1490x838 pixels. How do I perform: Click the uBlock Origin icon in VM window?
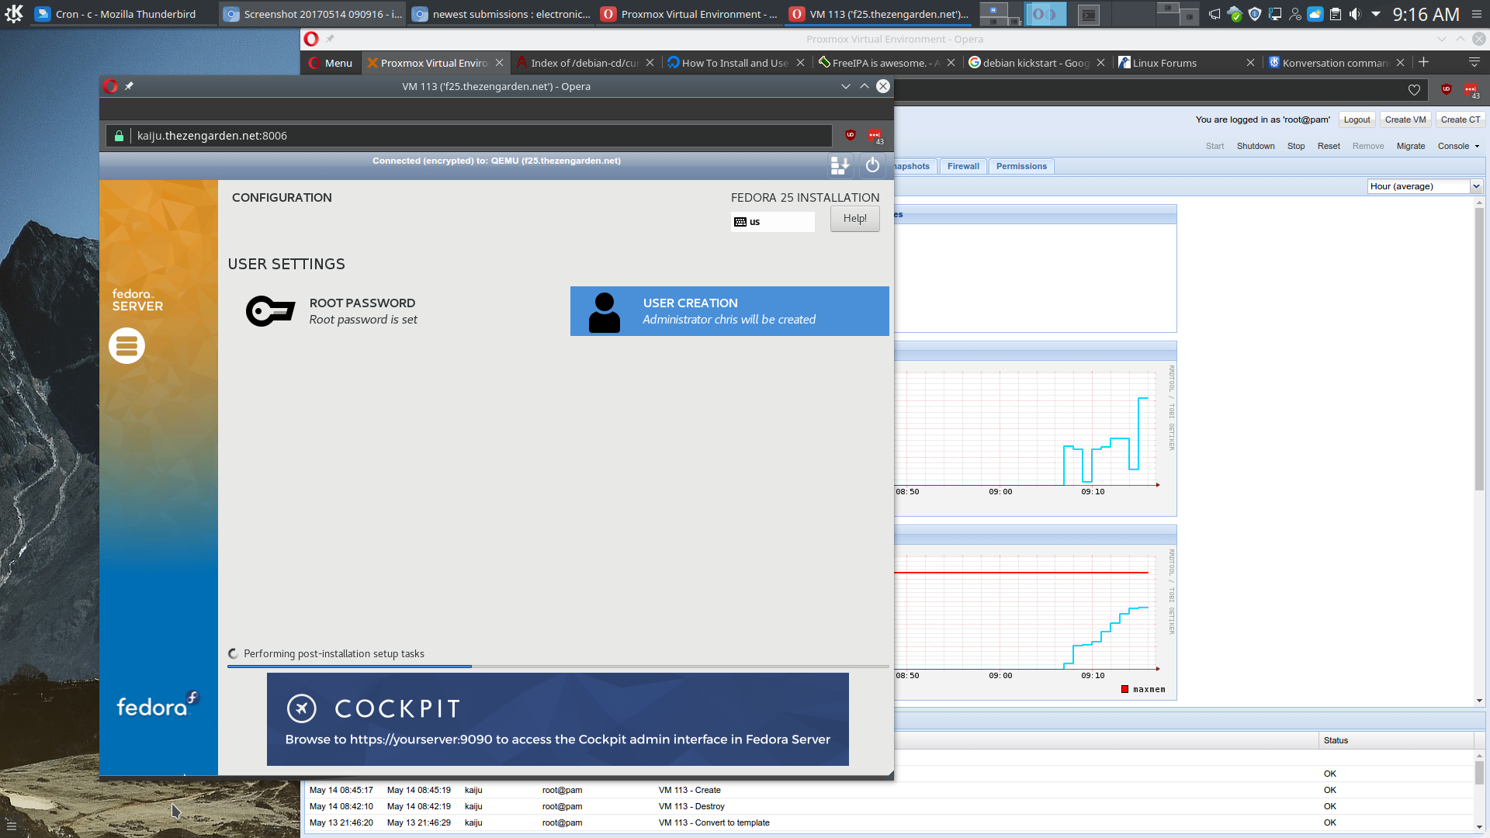coord(851,135)
